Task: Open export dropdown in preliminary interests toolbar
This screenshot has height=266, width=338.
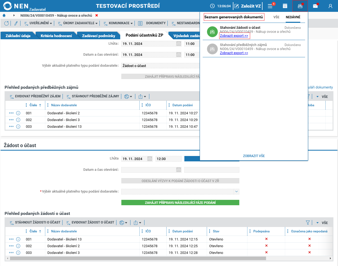Action: pos(142,97)
